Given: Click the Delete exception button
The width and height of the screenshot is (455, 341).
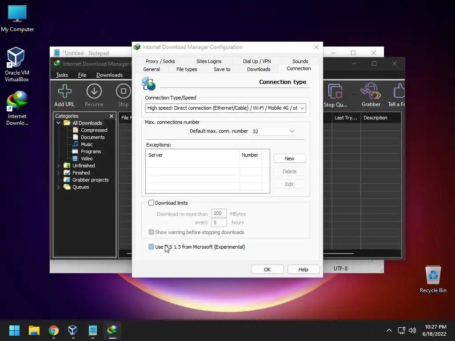Looking at the screenshot, I should (290, 171).
